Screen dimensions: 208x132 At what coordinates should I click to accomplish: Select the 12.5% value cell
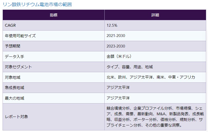click(x=112, y=25)
